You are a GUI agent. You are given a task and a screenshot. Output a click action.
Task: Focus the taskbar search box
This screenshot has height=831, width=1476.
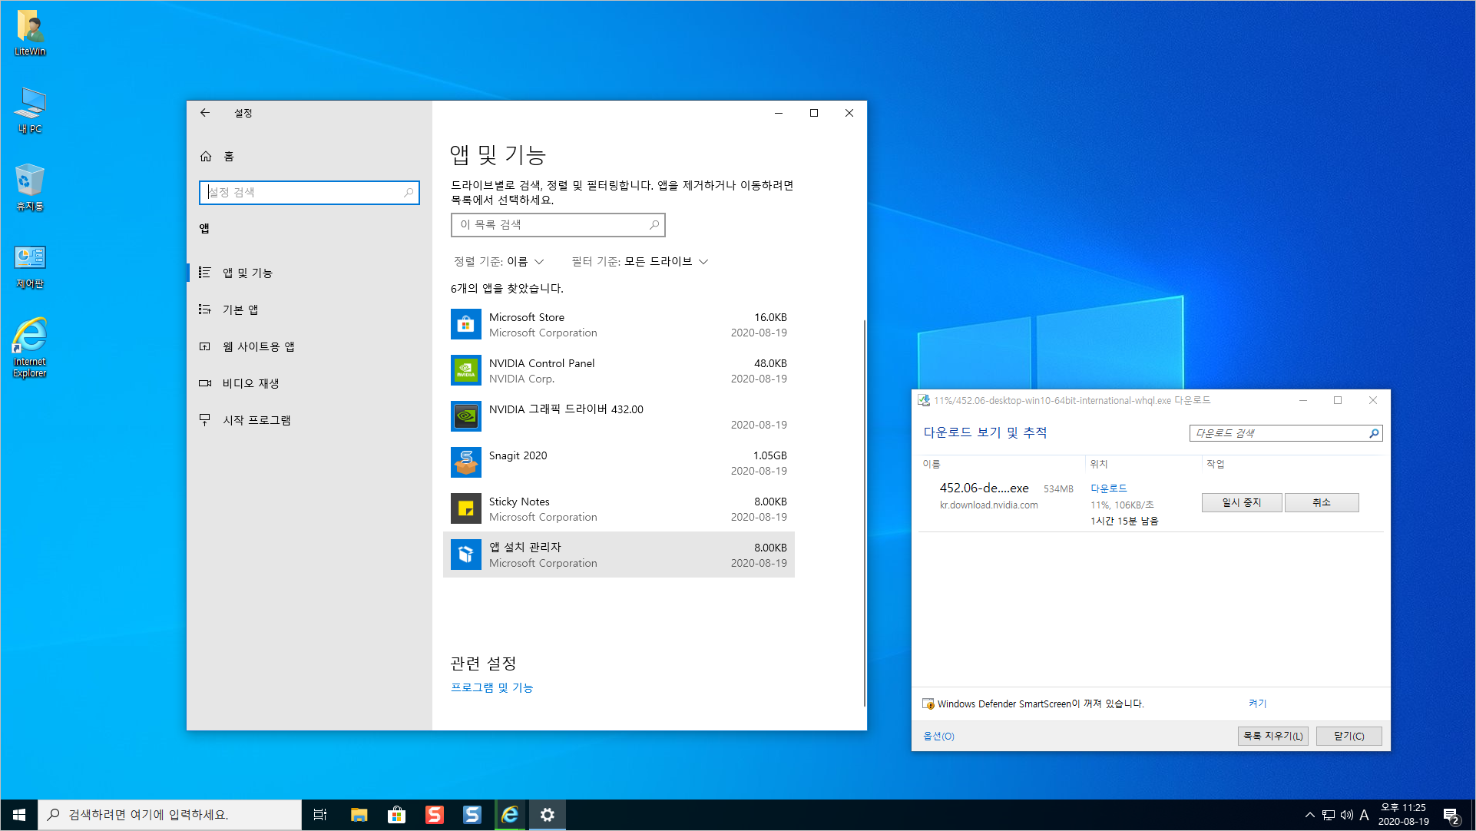(x=170, y=815)
